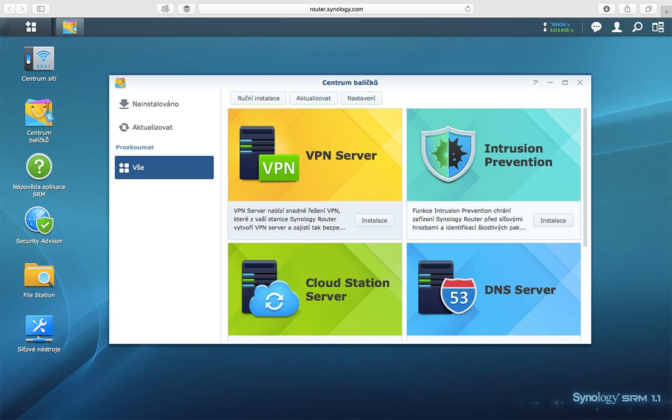Open the notifications speech bubble icon

tap(596, 27)
